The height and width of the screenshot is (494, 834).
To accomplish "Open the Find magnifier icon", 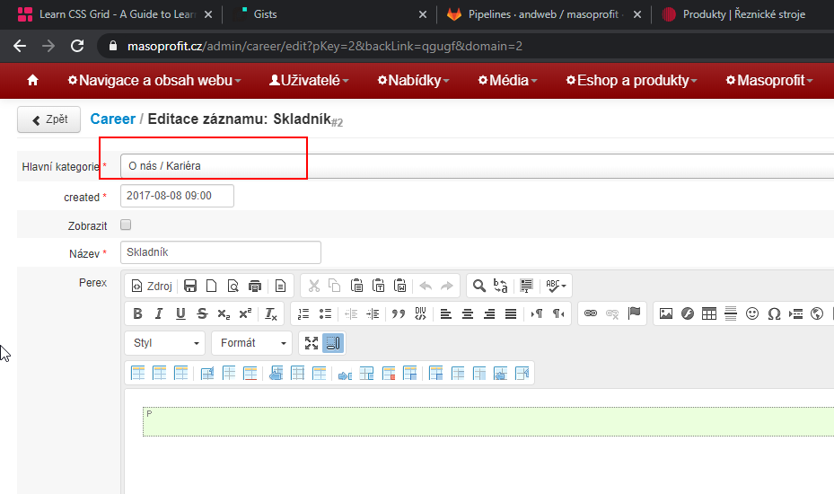I will pyautogui.click(x=478, y=286).
